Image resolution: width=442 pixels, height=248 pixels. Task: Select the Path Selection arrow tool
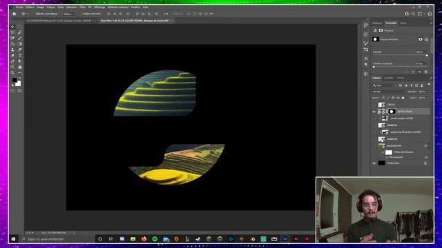pyautogui.click(x=20, y=61)
